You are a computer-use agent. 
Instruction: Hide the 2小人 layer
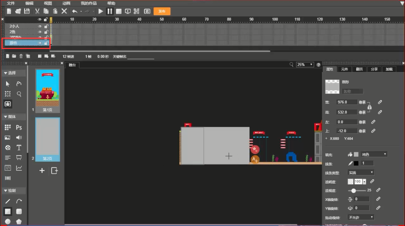point(40,26)
